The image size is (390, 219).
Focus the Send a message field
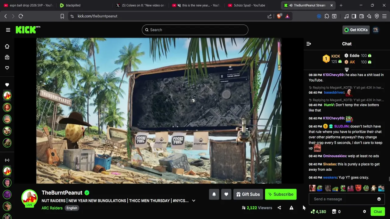click(347, 199)
